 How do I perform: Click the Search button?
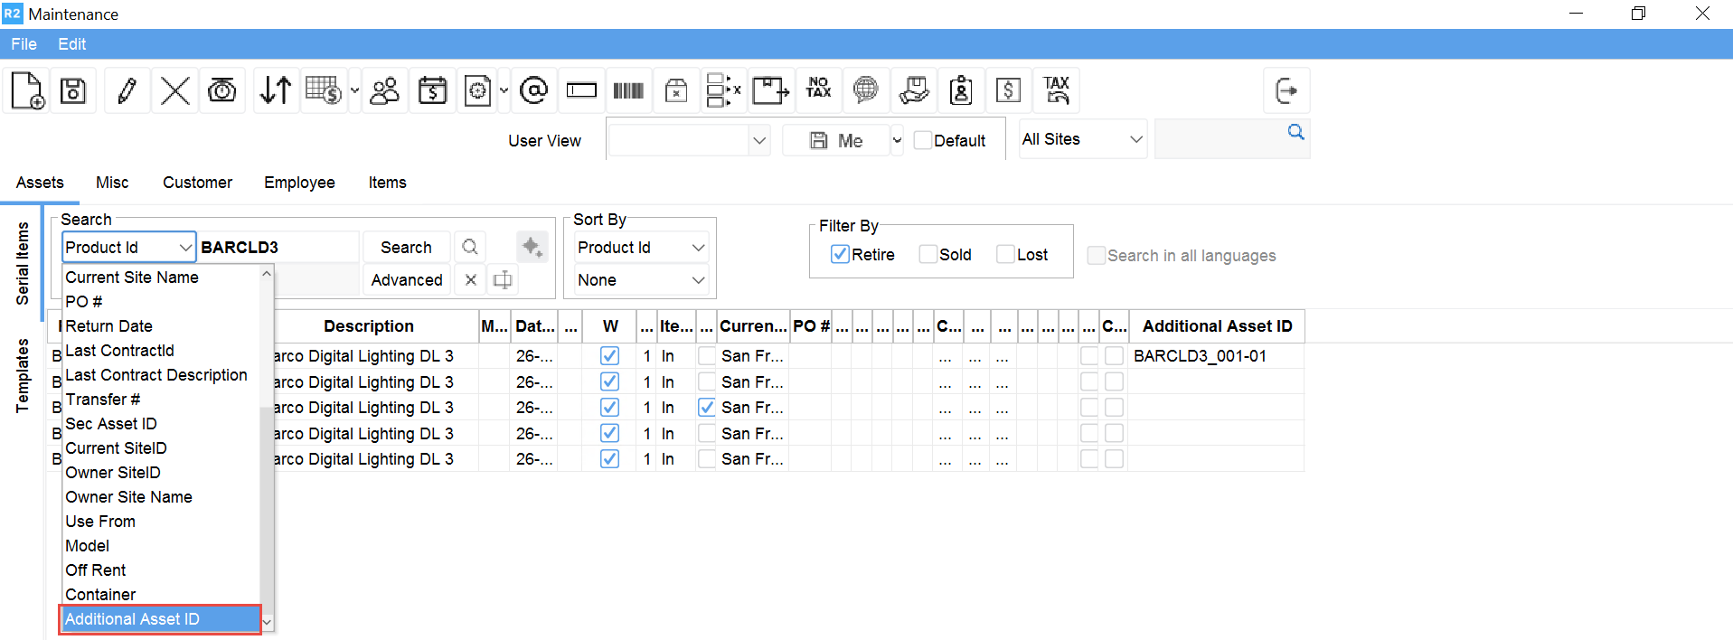click(406, 248)
